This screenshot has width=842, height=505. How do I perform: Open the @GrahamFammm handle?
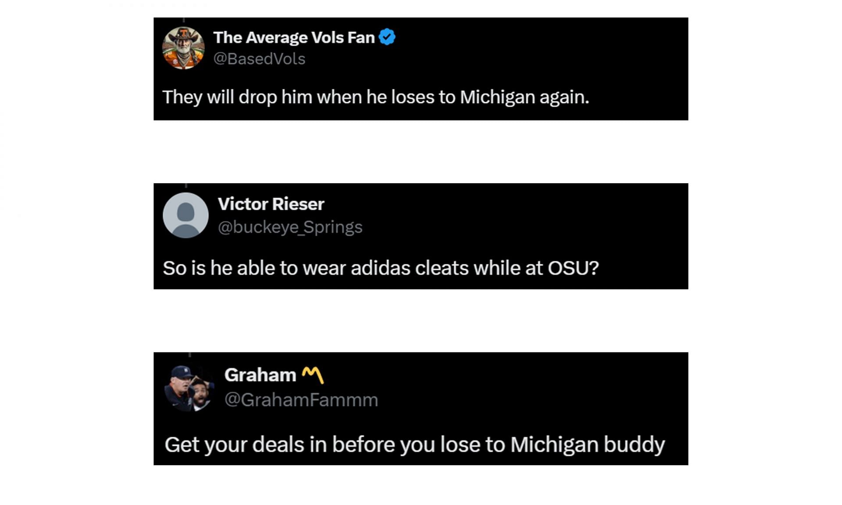301,400
